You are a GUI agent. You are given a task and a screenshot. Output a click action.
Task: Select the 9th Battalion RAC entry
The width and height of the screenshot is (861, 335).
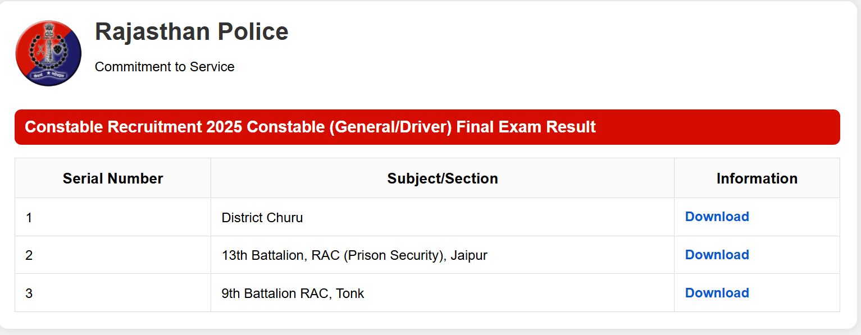pyautogui.click(x=275, y=293)
